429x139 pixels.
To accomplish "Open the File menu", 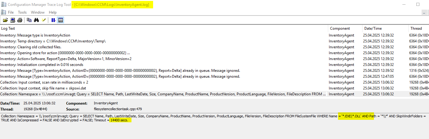I will [11, 12].
